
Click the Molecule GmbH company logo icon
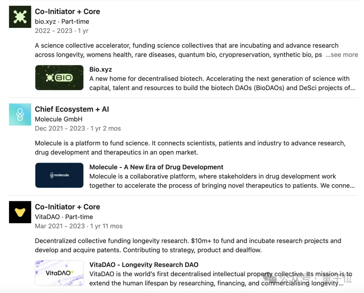click(20, 115)
